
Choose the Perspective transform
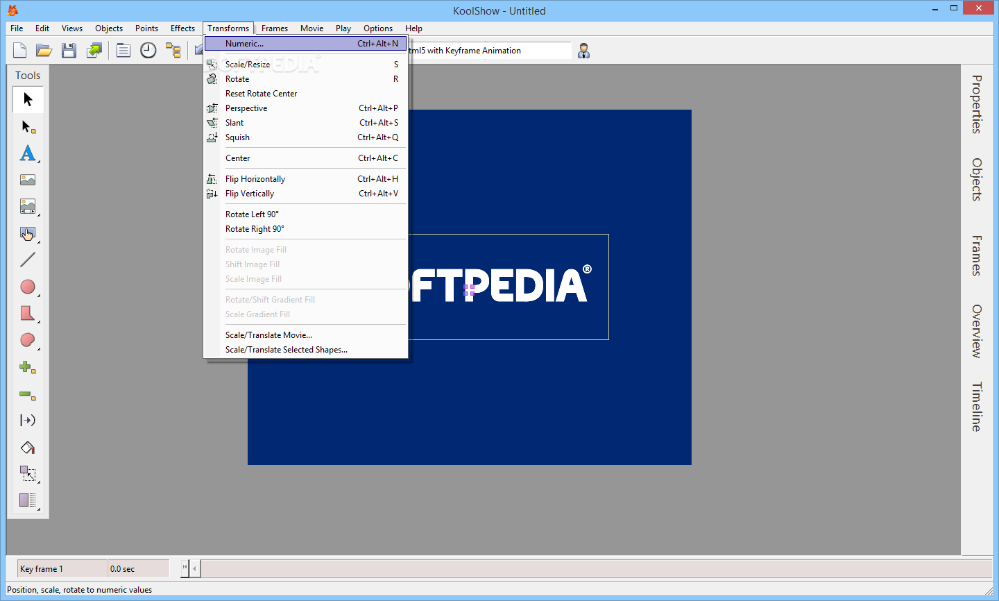pyautogui.click(x=305, y=108)
